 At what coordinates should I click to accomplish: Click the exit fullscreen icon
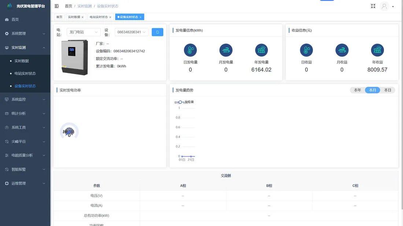[x=373, y=6]
